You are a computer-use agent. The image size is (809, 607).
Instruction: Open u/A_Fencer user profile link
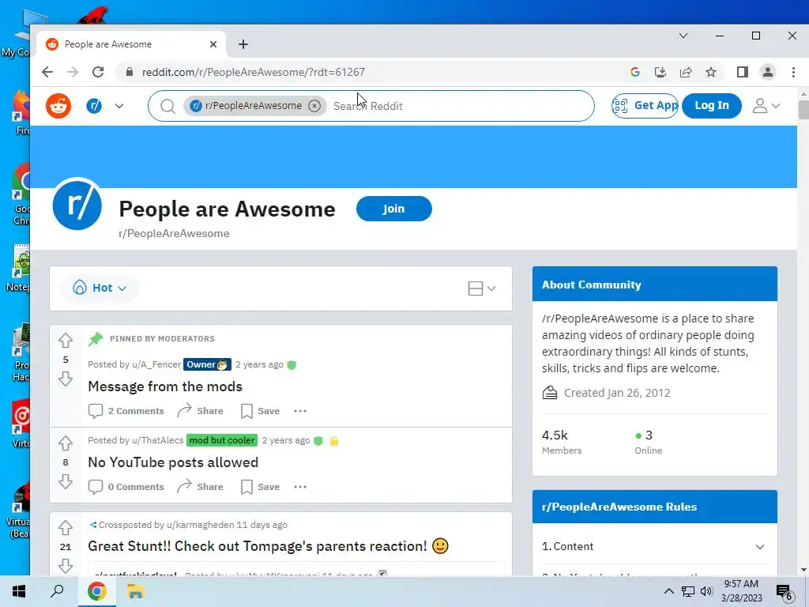tap(156, 364)
